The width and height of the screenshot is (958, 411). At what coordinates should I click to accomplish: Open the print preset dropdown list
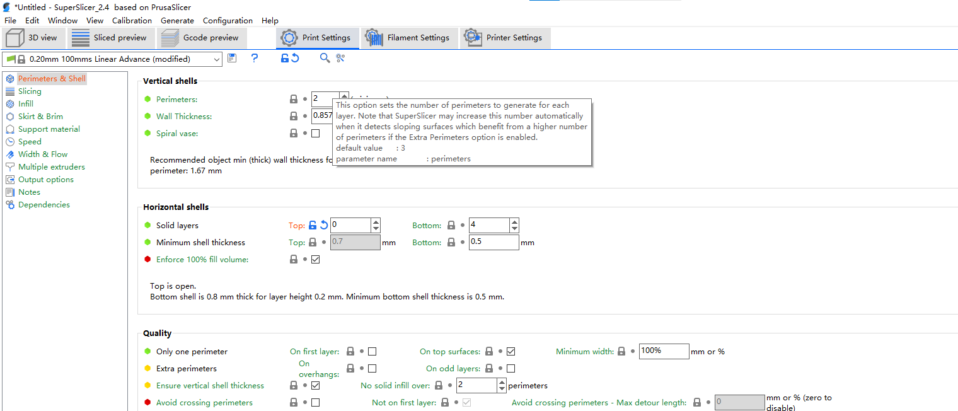217,59
